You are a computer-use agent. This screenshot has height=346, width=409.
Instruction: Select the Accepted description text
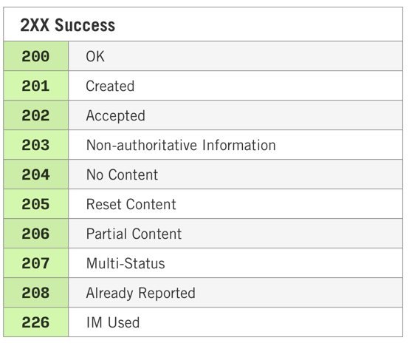tap(116, 115)
